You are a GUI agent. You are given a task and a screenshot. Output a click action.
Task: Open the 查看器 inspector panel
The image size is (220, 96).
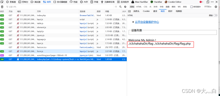click(x=11, y=2)
